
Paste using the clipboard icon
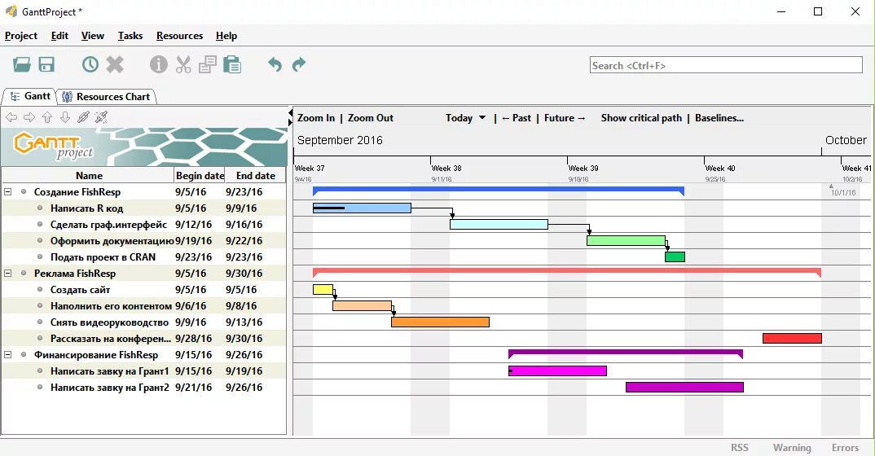[232, 64]
